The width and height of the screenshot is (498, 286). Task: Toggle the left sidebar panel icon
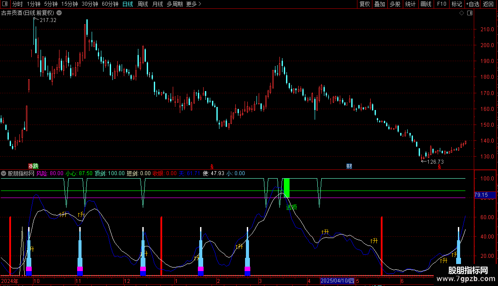[x=4, y=4]
